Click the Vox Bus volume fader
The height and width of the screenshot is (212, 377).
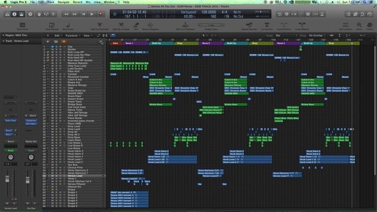coord(28,180)
